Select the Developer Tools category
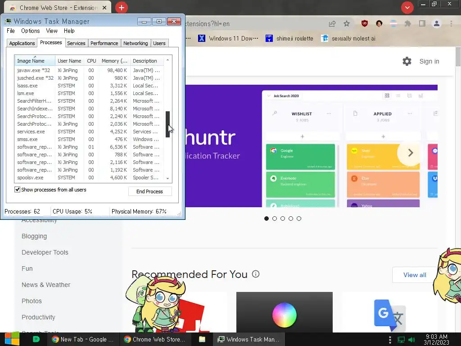 pyautogui.click(x=45, y=252)
